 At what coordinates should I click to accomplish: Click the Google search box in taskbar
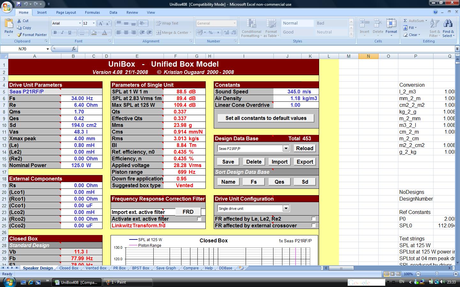(366, 282)
